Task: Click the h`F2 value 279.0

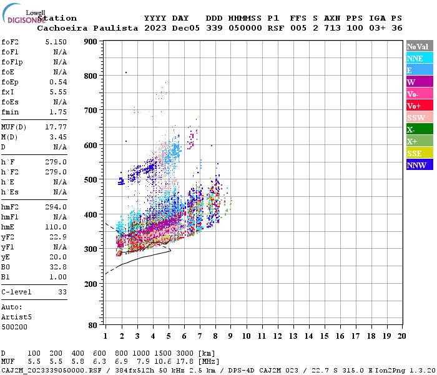Action: click(x=56, y=172)
